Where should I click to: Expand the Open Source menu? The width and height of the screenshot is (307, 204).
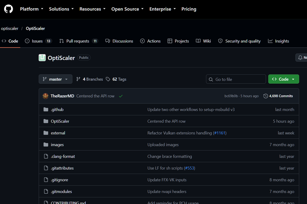click(128, 9)
